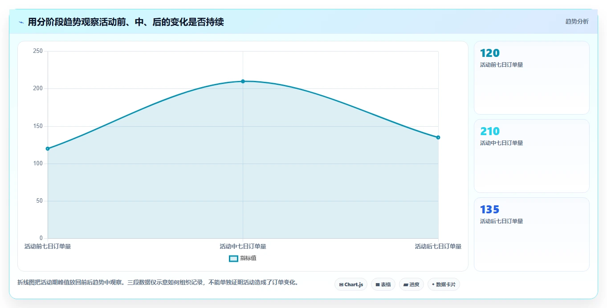Click y-axis tick 100
The height and width of the screenshot is (308, 607).
[x=38, y=164]
